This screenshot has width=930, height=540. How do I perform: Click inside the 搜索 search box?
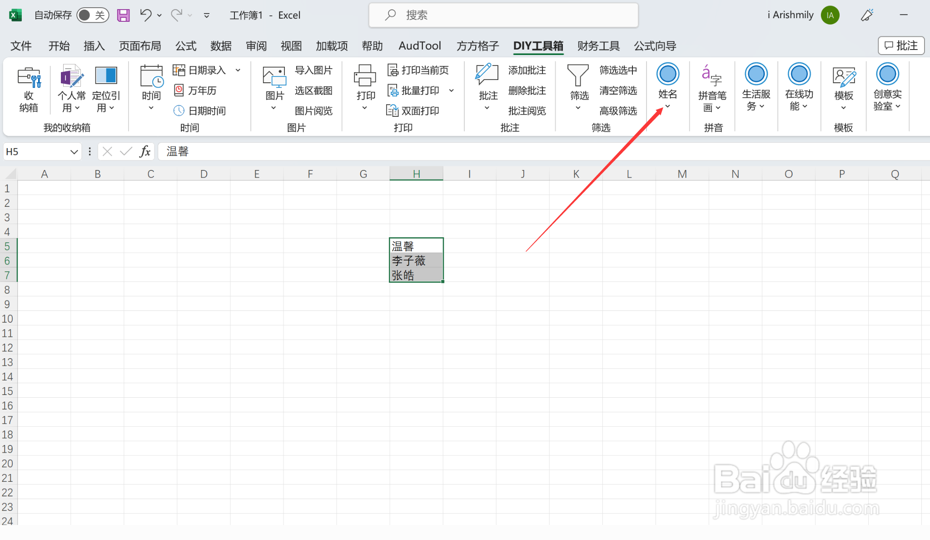pos(503,15)
